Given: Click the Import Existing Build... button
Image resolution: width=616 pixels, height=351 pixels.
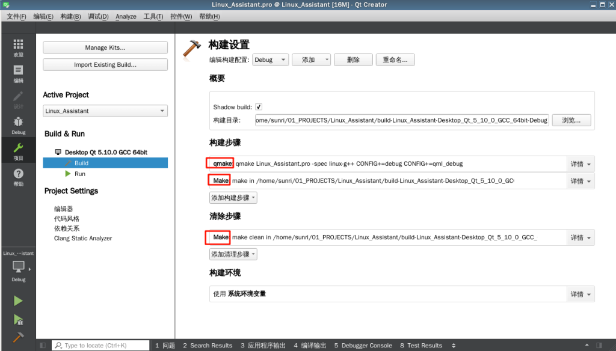Looking at the screenshot, I should (105, 65).
